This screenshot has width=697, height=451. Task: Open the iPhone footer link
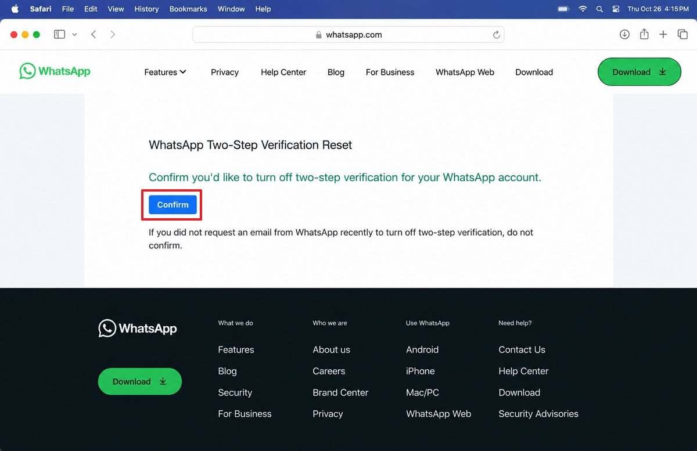[420, 371]
